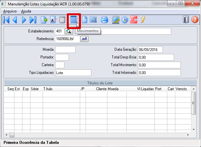Open the Arquivo menu
Viewport: 201px width, 147px height.
(x=10, y=11)
